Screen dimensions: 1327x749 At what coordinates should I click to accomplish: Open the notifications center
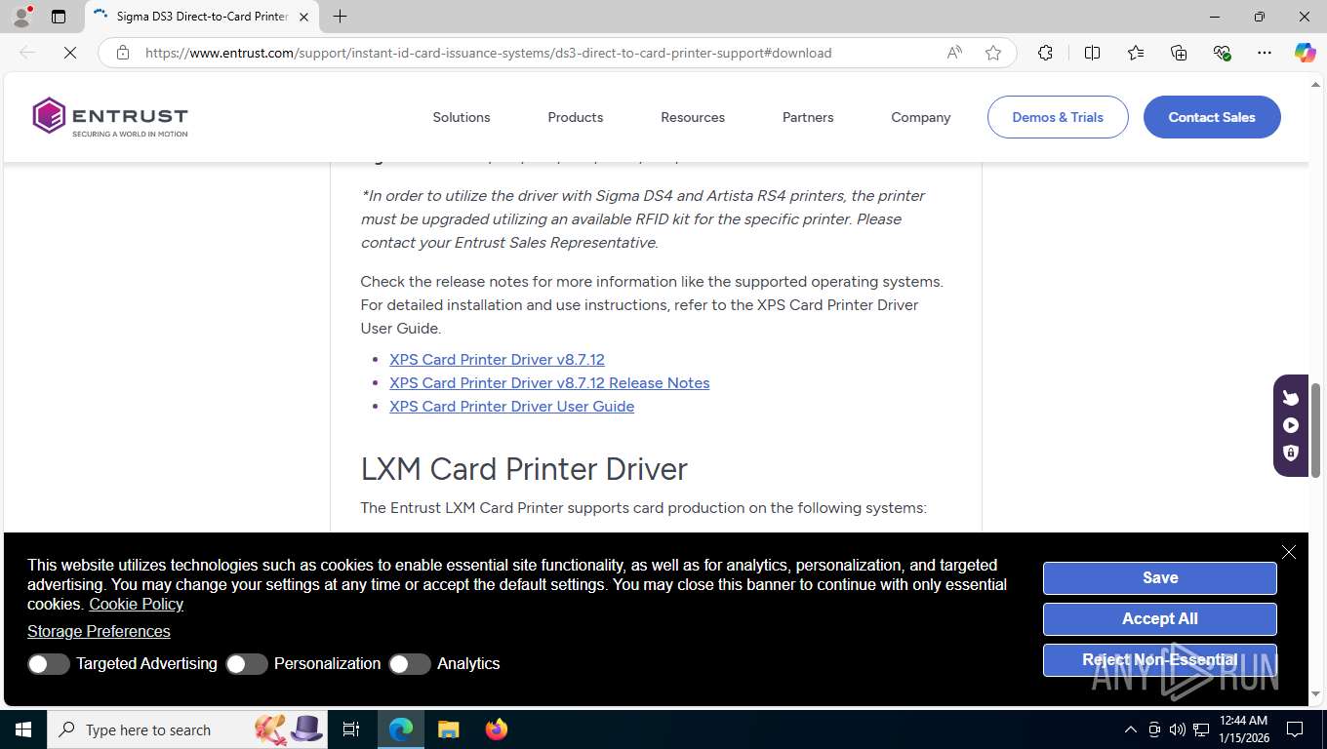[x=1295, y=729]
